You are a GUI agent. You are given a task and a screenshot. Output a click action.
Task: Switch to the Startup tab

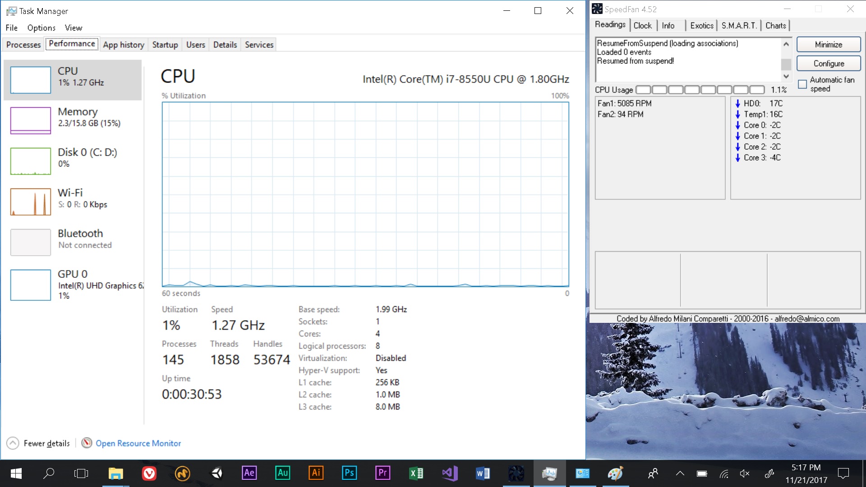point(165,45)
